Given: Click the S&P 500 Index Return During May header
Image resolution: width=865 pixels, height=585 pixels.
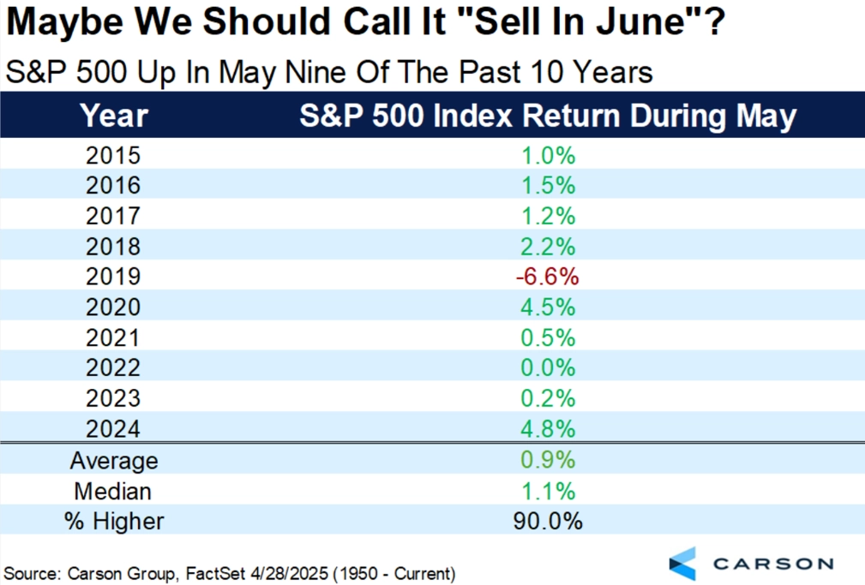Looking at the screenshot, I should coord(548,116).
